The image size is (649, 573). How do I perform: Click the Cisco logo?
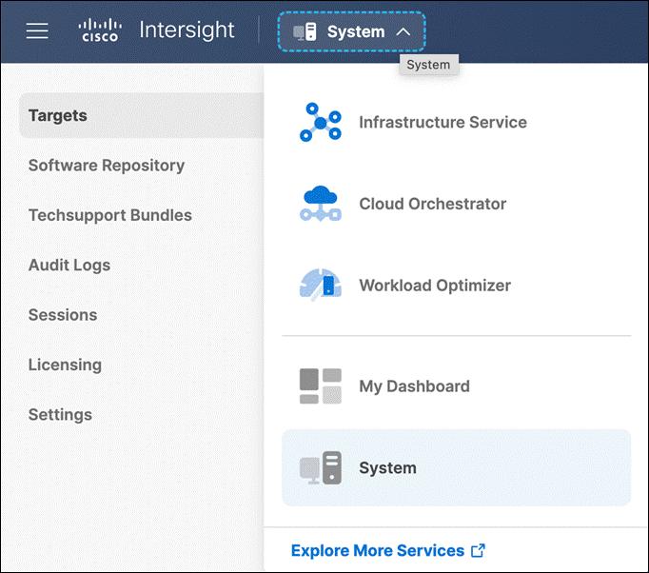click(100, 30)
